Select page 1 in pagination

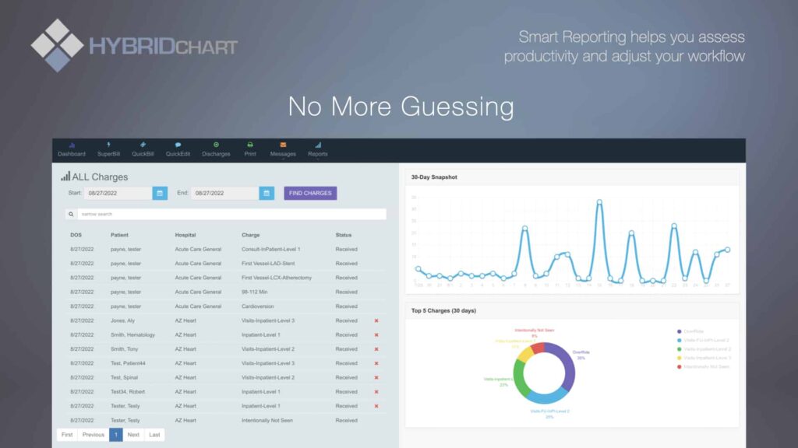click(115, 435)
